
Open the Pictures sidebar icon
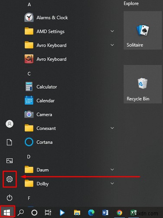coord(10,160)
